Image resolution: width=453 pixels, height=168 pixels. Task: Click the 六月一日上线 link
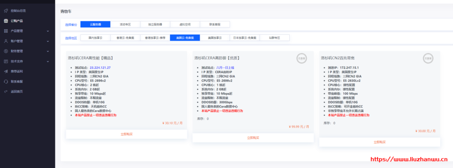[x=225, y=68]
